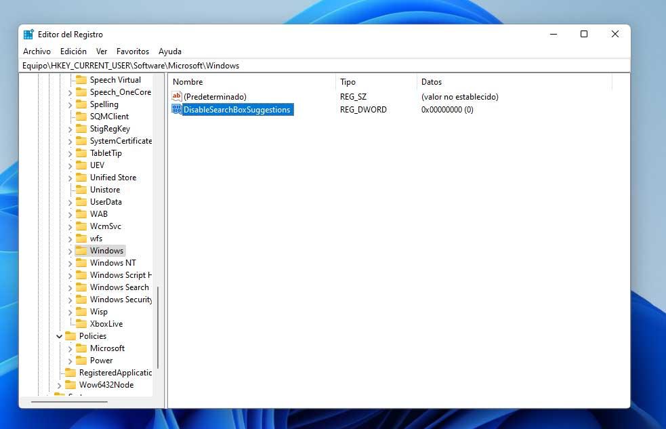Click the Spelling folder icon
Viewport: 666px width, 429px height.
[81, 104]
